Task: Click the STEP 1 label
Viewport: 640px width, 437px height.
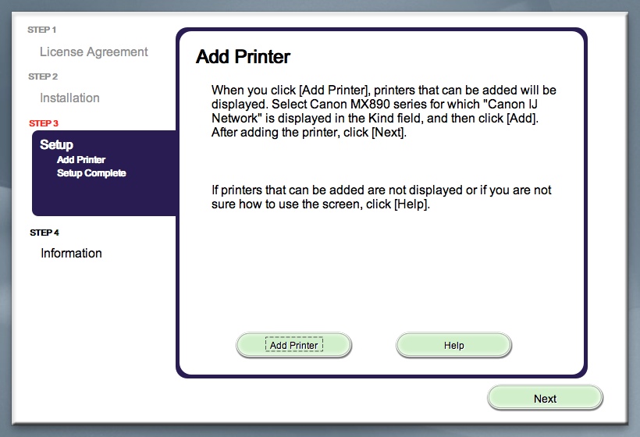Action: click(x=42, y=30)
